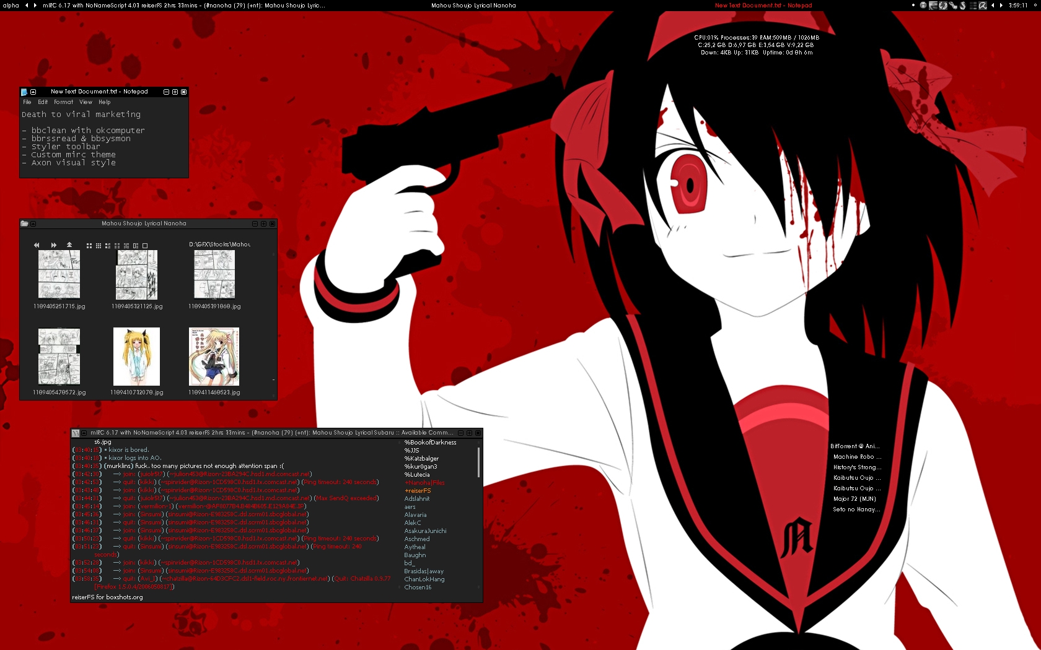The image size is (1041, 650).
Task: Click the Notepad document icon in title bar
Action: tap(24, 92)
